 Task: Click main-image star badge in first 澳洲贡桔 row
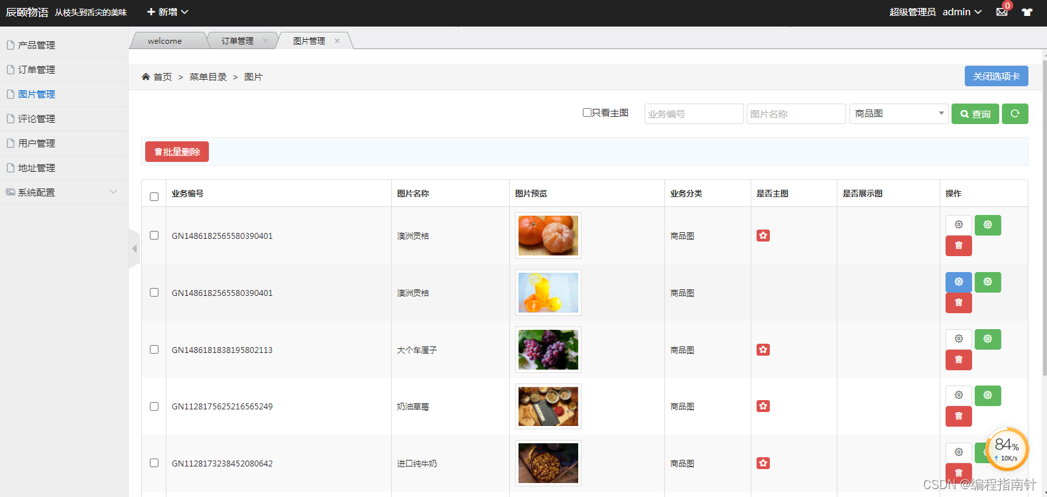763,236
